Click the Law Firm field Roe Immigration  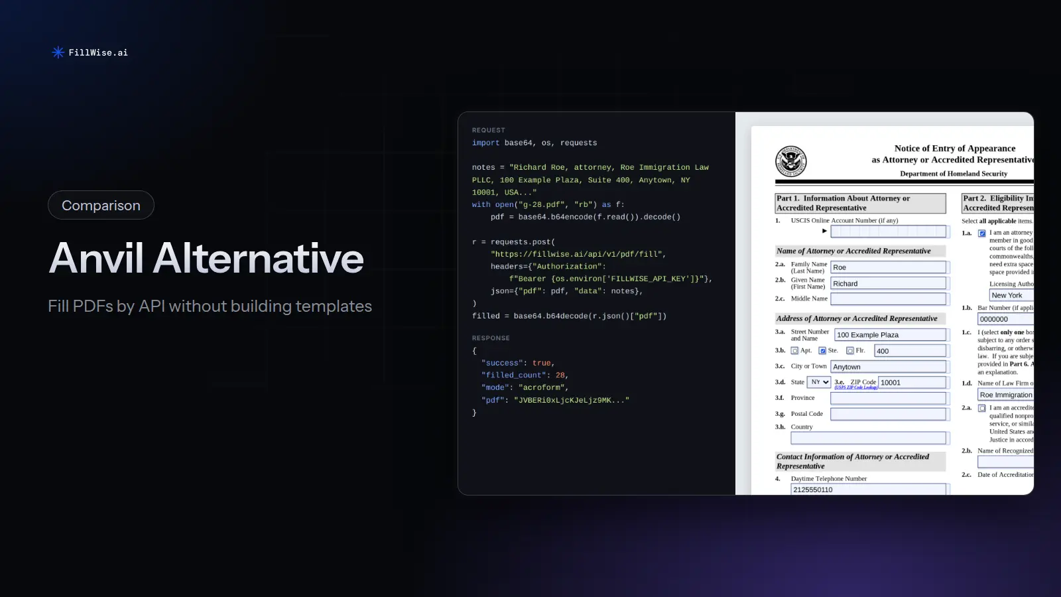tap(1005, 395)
